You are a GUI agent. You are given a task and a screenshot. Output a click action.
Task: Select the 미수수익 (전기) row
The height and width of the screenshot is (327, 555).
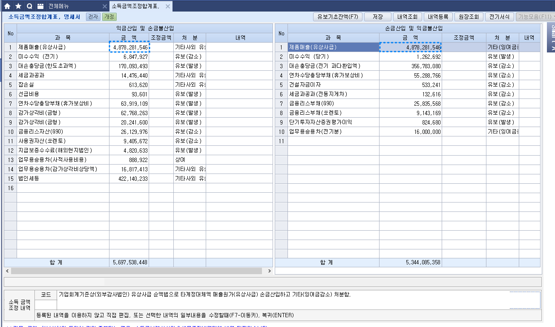point(138,57)
